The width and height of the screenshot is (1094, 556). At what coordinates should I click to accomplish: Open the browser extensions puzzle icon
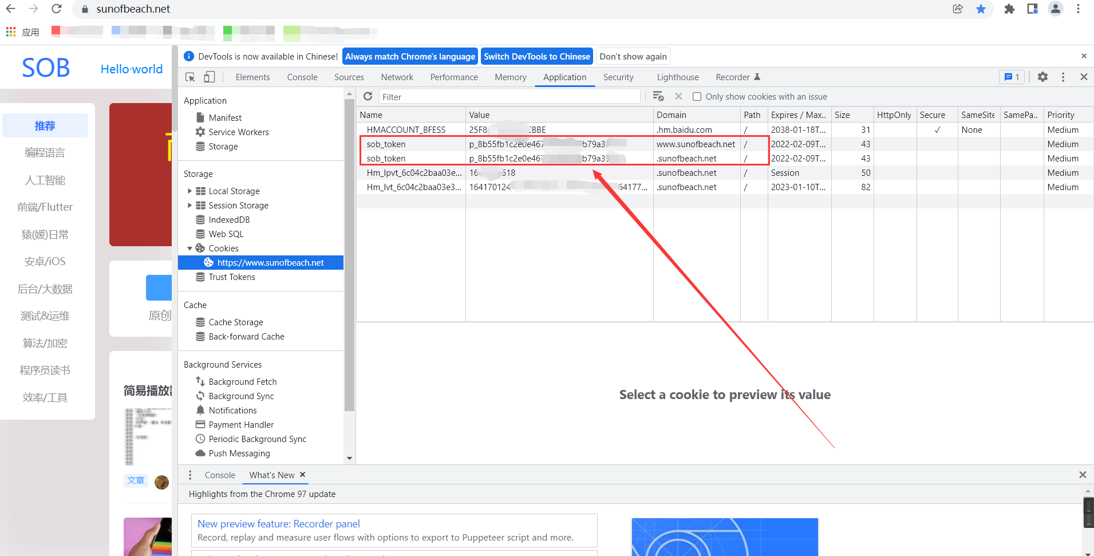click(1009, 9)
